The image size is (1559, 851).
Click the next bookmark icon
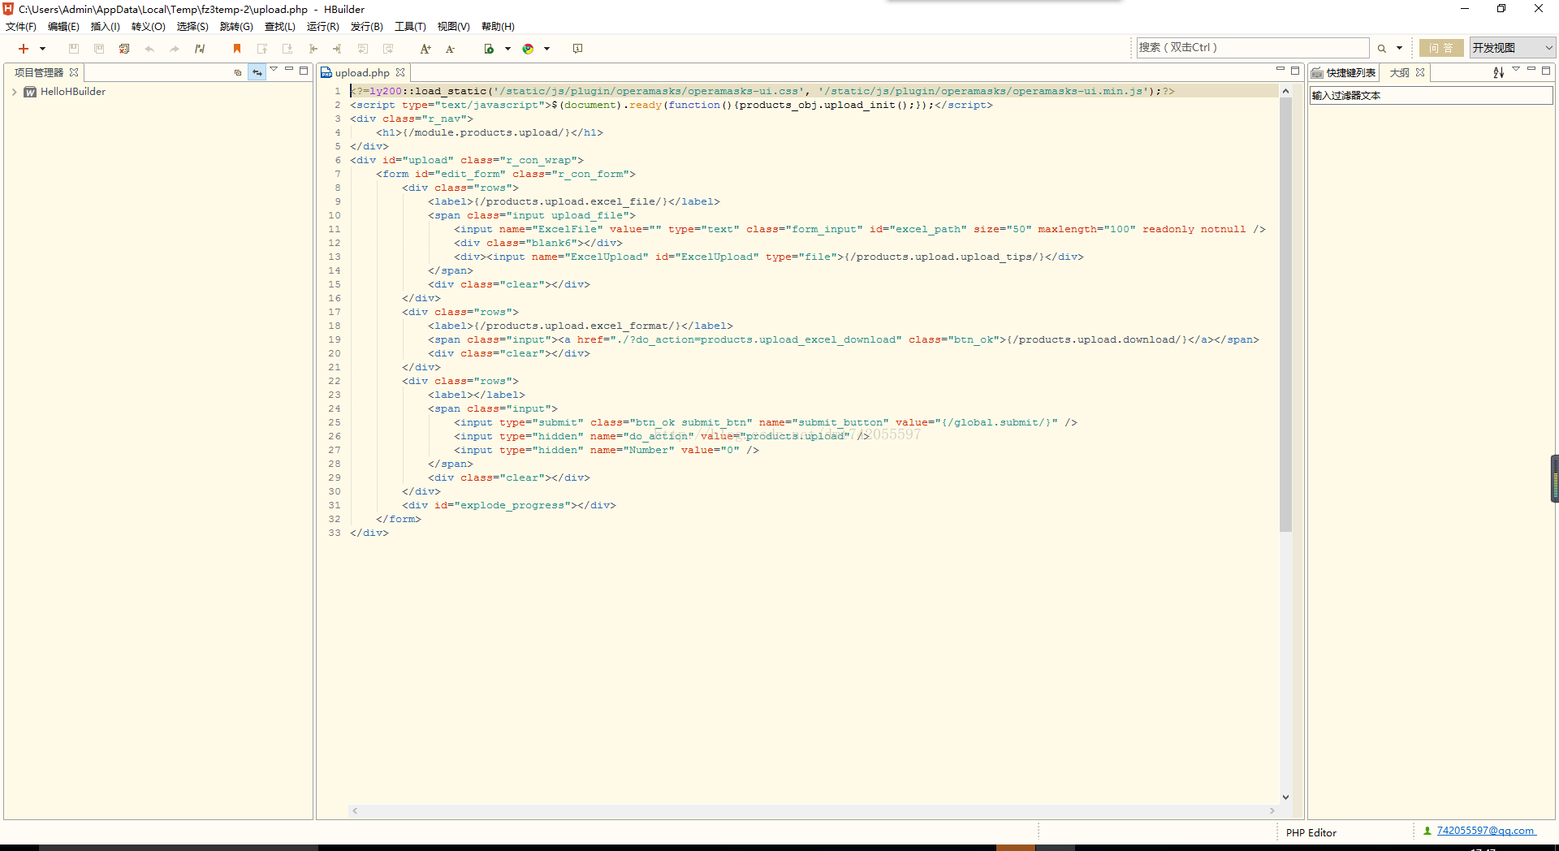[287, 49]
